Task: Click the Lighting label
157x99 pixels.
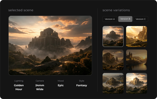Action: pos(19,81)
